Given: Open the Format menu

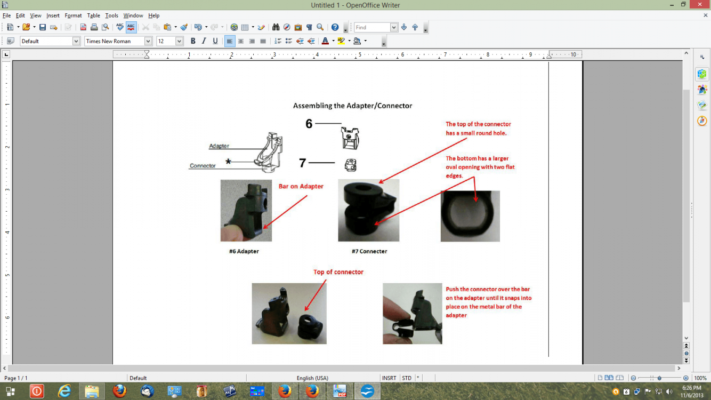Looking at the screenshot, I should pos(73,15).
